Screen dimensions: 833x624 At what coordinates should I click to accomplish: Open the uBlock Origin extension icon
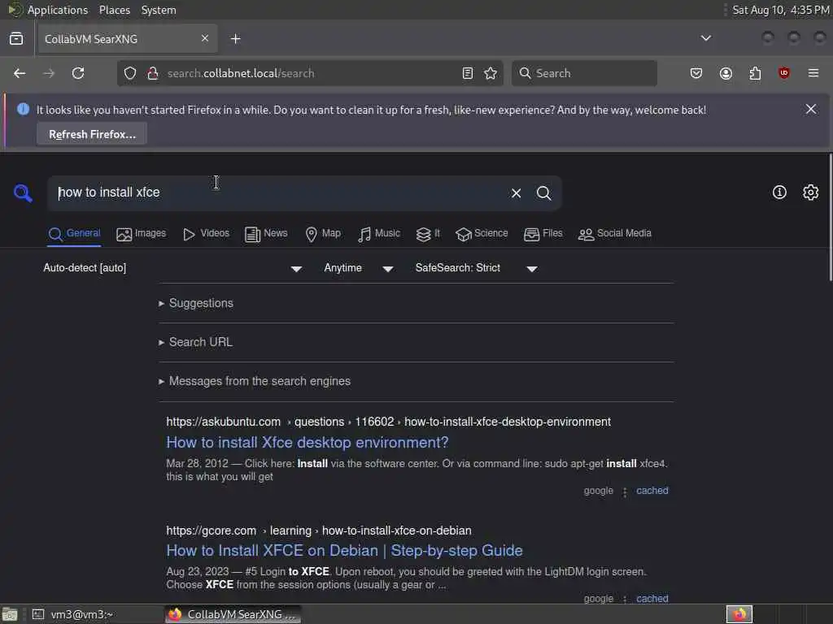coord(783,73)
